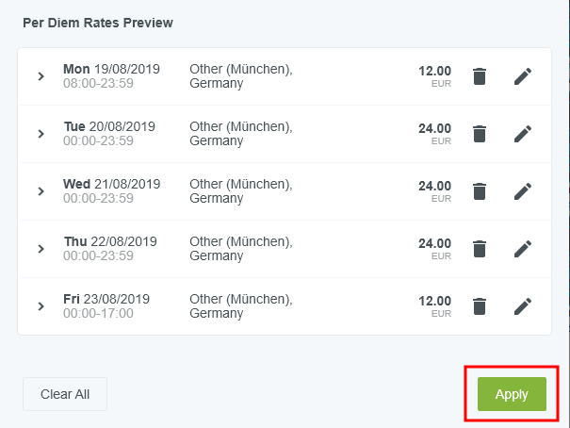This screenshot has height=428, width=570.
Task: Expand the Mon 19/08/2019 row details
Action: click(x=41, y=76)
